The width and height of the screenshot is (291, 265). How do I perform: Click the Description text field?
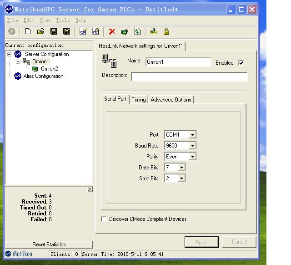(189, 76)
